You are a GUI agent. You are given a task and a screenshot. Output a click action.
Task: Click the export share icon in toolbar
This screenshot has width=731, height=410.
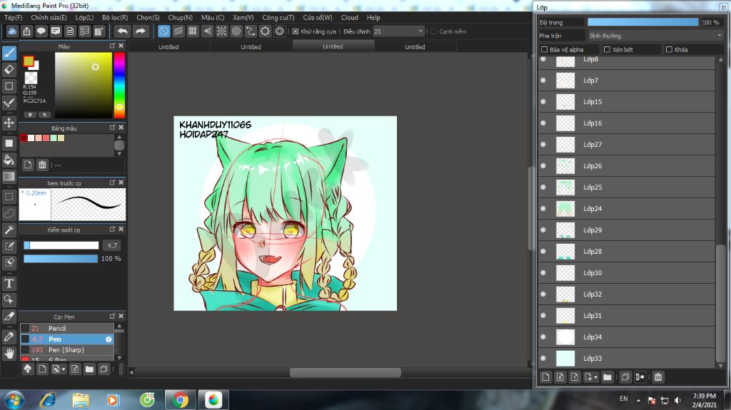point(26,31)
